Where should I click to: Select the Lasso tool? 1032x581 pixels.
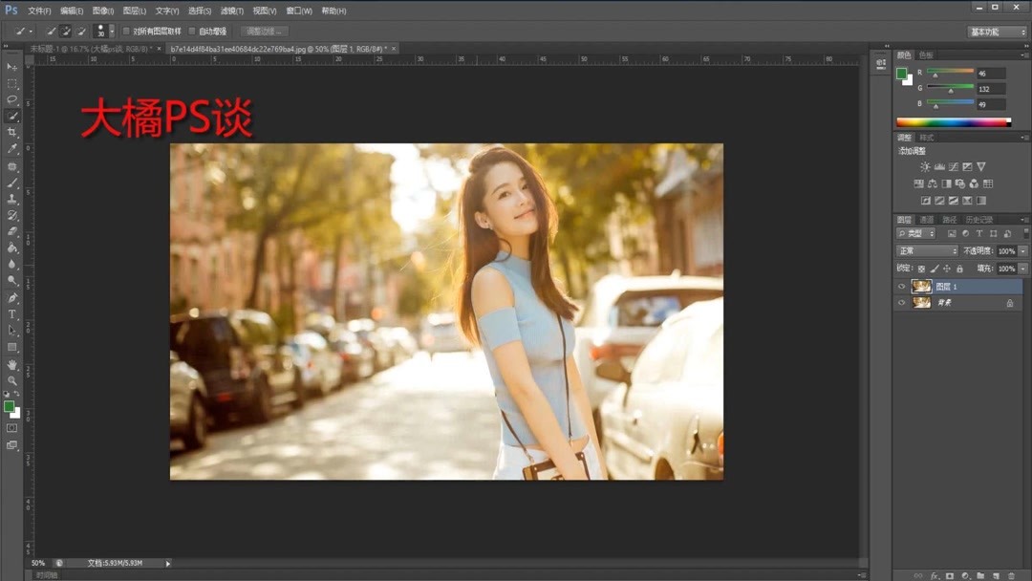pyautogui.click(x=12, y=99)
